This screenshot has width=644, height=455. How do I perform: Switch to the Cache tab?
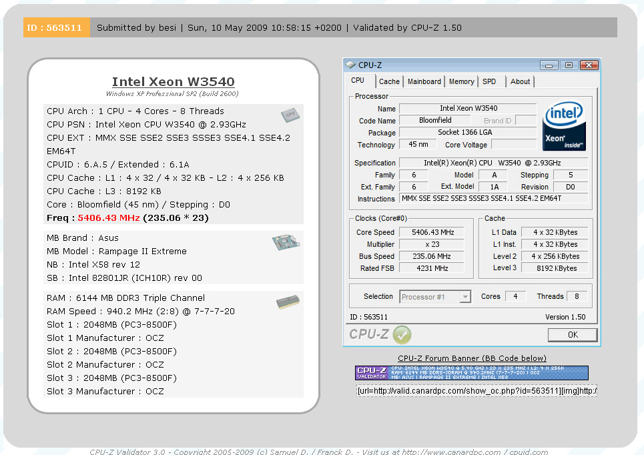point(389,81)
